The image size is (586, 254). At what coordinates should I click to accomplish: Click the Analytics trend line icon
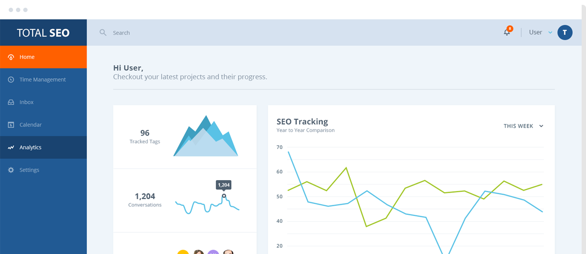pyautogui.click(x=11, y=147)
